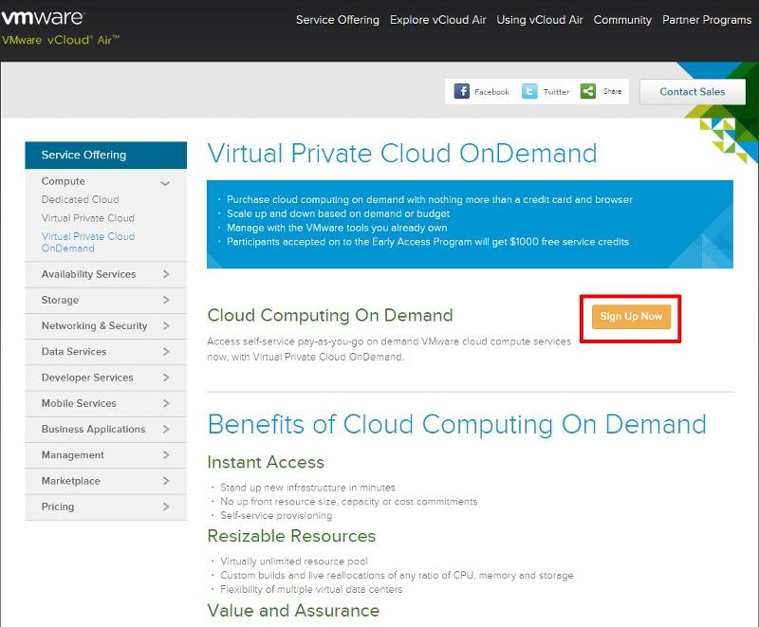Screen dimensions: 759x627
Task: Select the Storage sidebar item
Action: [x=105, y=300]
